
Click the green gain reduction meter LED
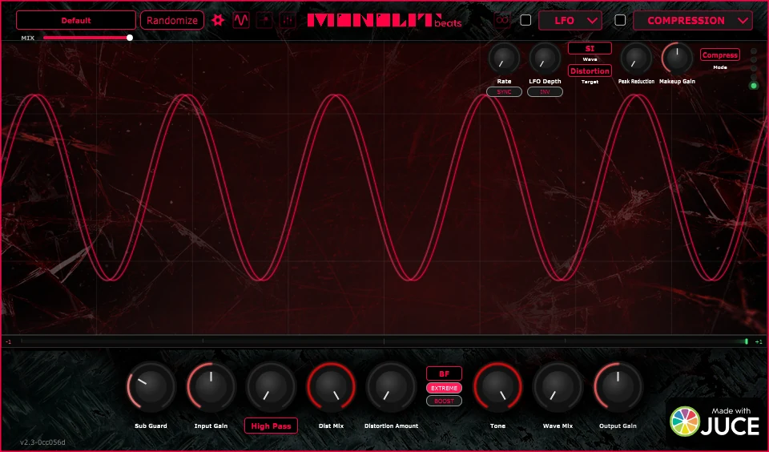(754, 86)
